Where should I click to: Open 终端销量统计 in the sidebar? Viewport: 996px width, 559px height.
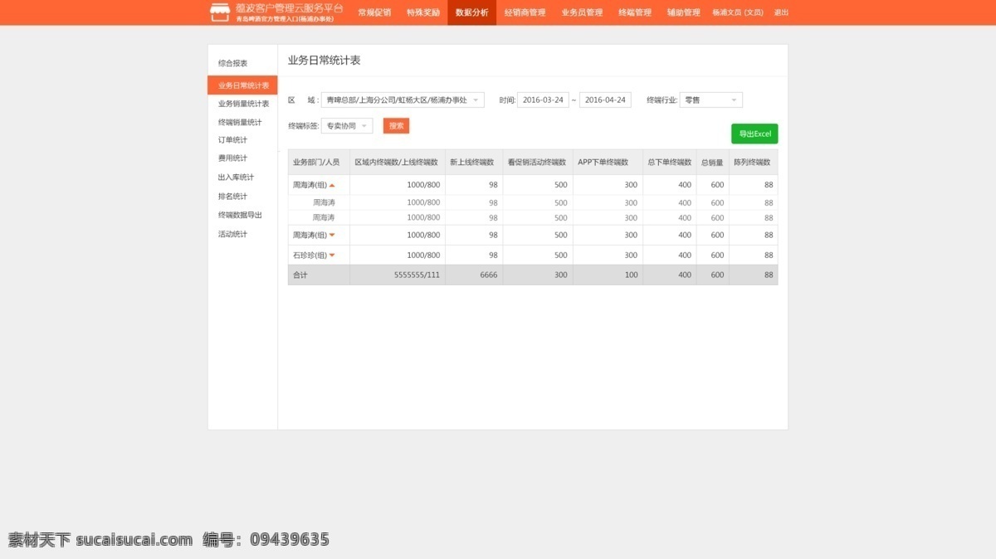pos(240,123)
